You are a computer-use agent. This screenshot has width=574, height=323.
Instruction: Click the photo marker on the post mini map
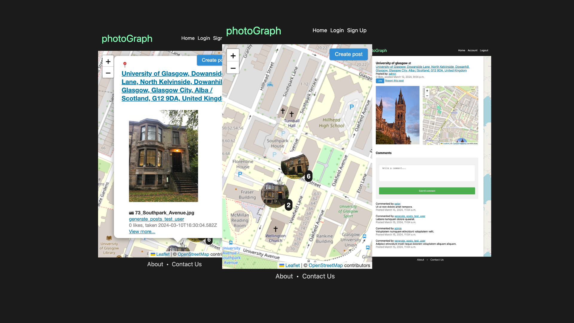pyautogui.click(x=462, y=141)
